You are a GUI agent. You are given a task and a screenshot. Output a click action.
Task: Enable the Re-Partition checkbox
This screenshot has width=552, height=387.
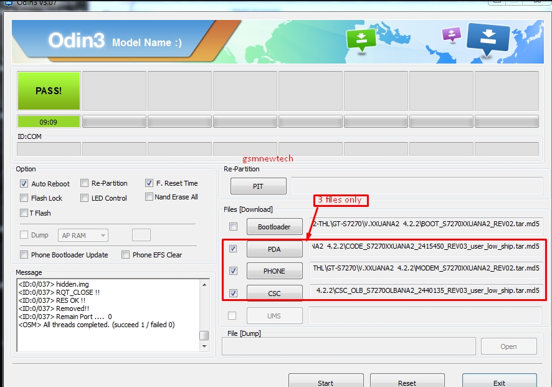(84, 183)
